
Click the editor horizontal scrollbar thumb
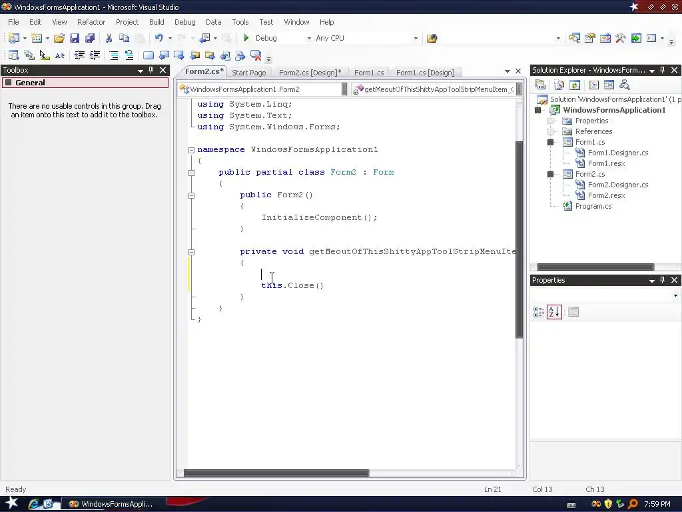pyautogui.click(x=276, y=473)
